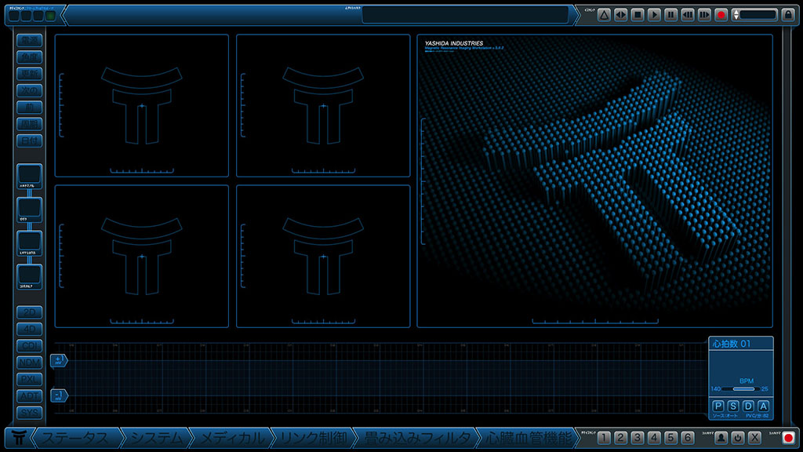Collapse the minus mV waveform marker
Viewport: 803px width, 452px height.
pos(59,395)
